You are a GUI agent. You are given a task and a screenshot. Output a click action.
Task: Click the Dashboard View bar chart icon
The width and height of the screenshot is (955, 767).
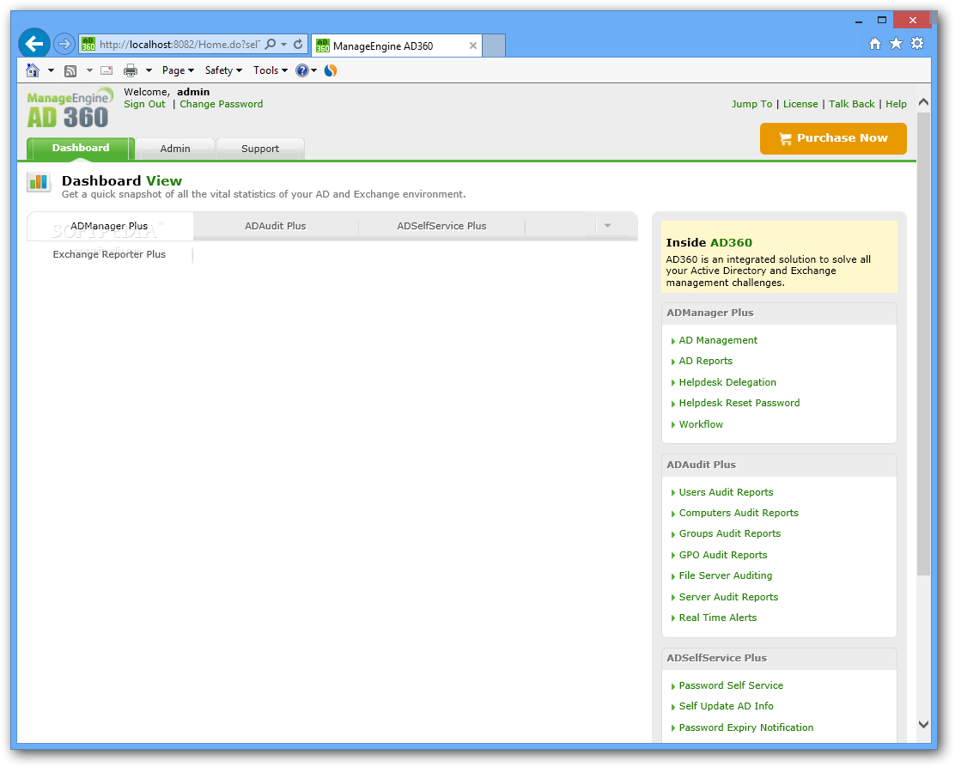39,181
